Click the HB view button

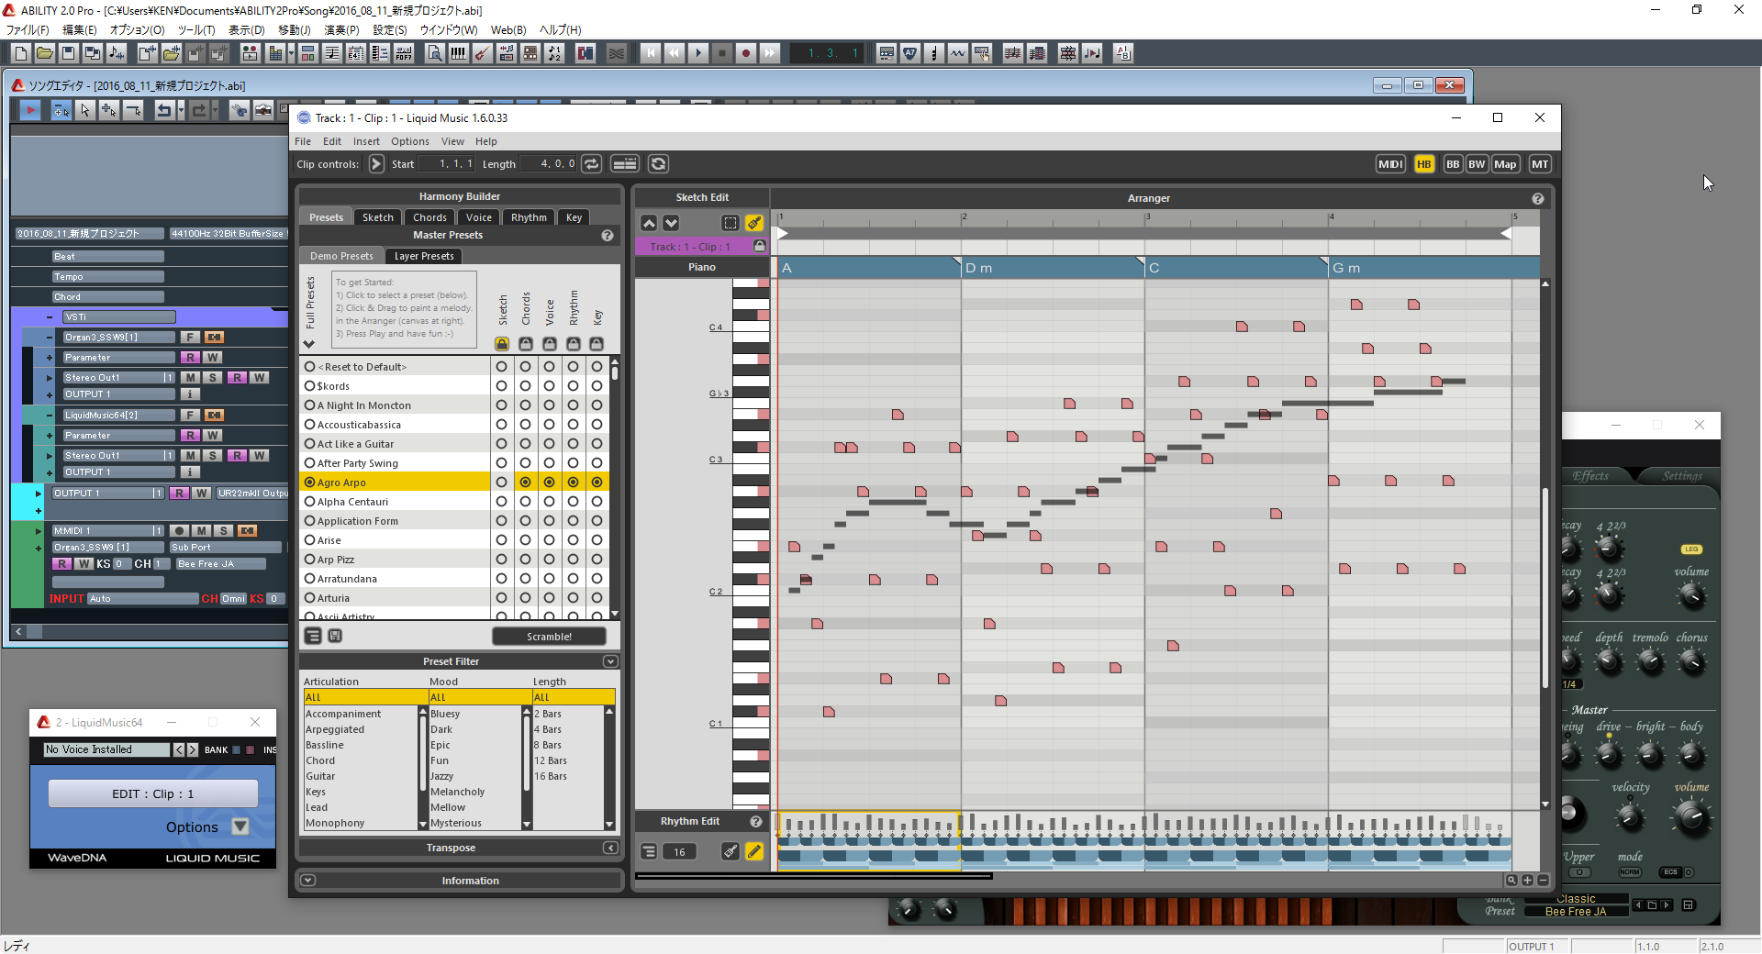pos(1423,164)
